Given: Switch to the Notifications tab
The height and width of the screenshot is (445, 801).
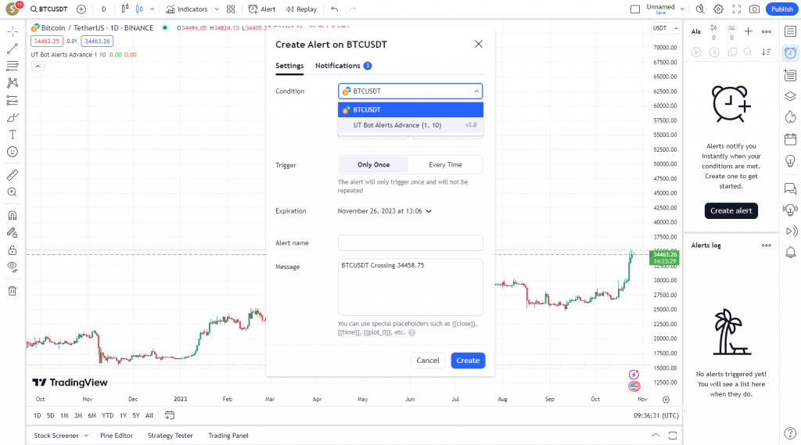Looking at the screenshot, I should [x=343, y=66].
